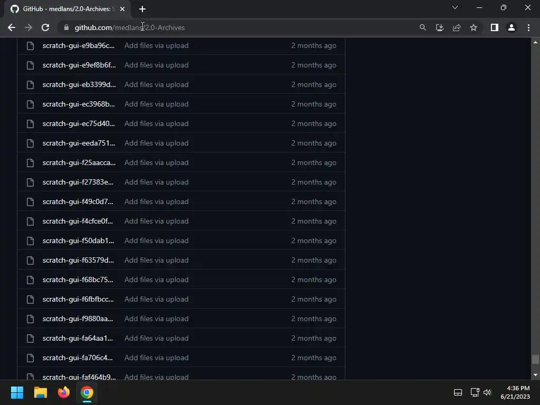Click the touch keyboard tray icon
Screen dimensions: 540x405
(458, 392)
